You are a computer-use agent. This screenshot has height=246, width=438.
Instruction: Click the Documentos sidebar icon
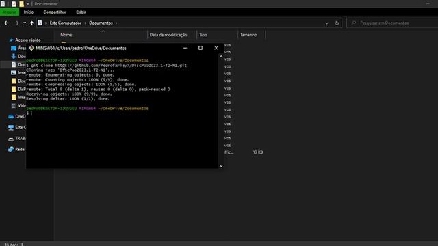tap(14, 64)
